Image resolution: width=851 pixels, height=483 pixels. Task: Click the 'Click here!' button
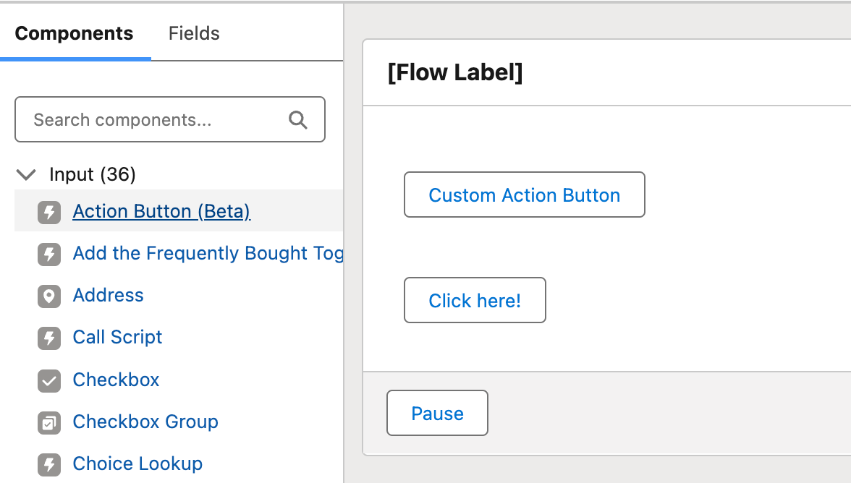(x=475, y=300)
